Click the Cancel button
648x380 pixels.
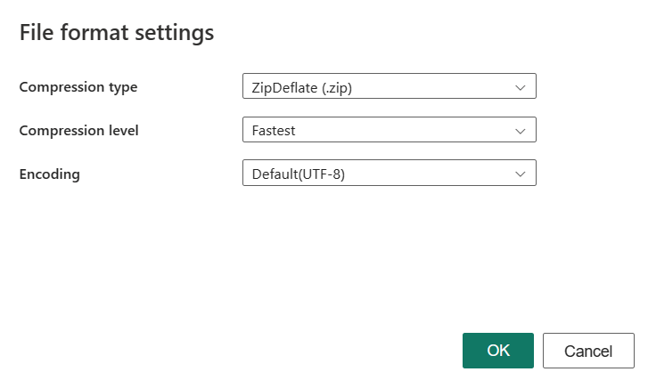point(588,351)
